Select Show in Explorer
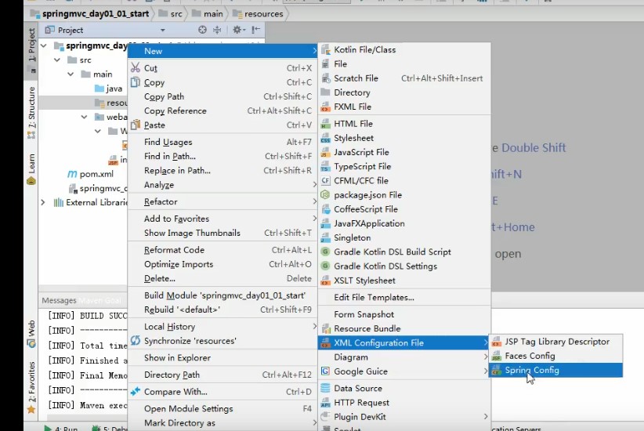 (223, 358)
